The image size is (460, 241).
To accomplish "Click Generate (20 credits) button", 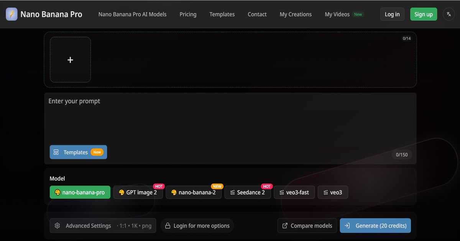I will click(x=375, y=226).
